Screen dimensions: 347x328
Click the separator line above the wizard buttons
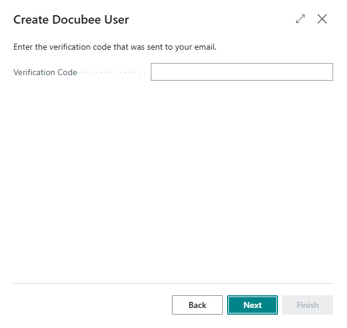coord(173,283)
